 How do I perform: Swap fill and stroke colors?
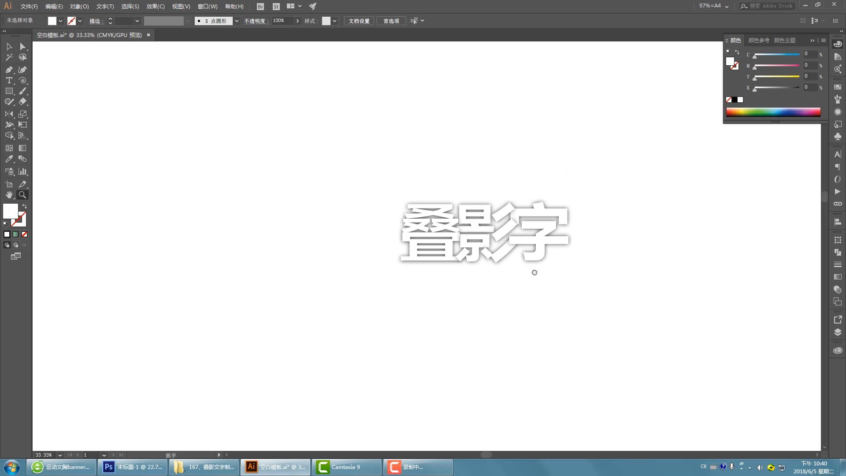[x=25, y=206]
